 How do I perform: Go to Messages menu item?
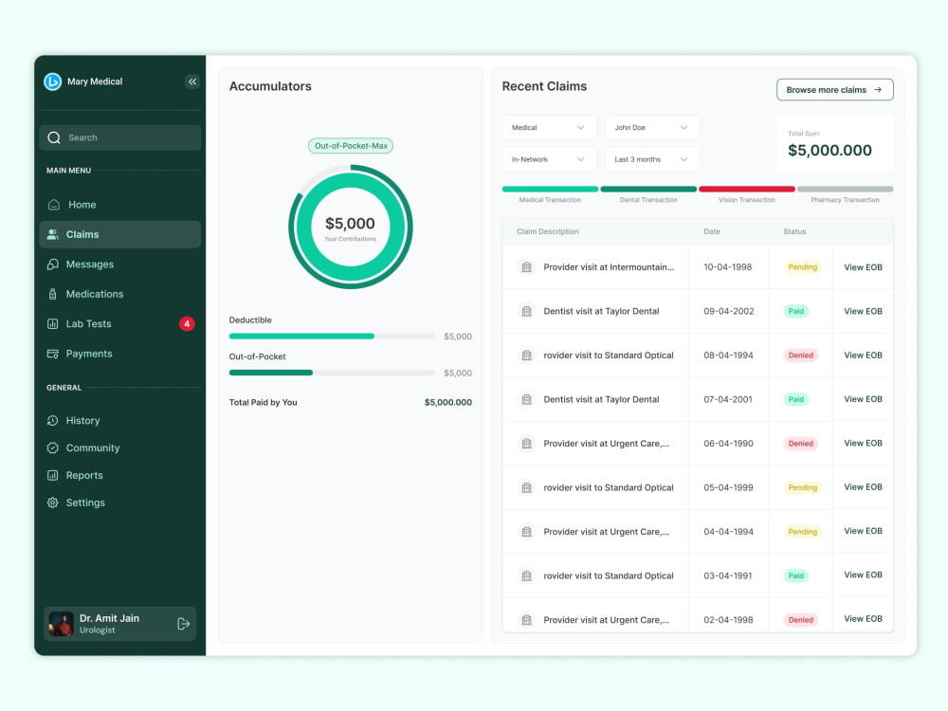[x=119, y=264]
